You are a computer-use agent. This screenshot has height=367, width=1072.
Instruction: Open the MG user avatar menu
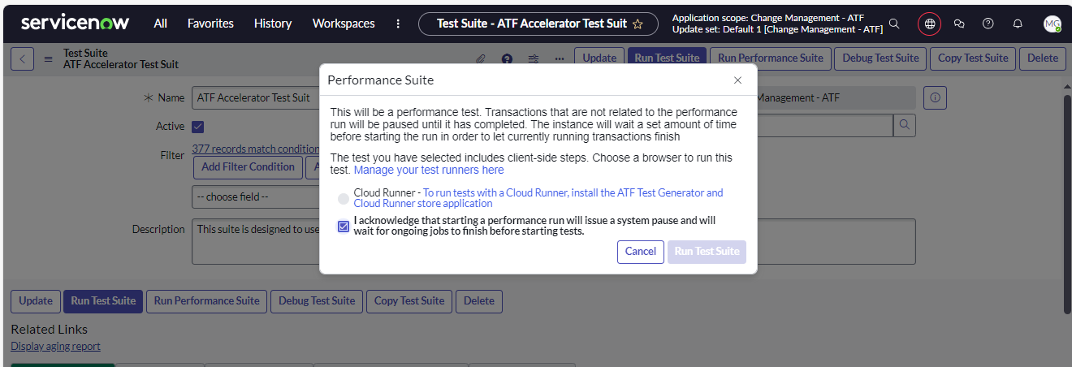point(1053,24)
